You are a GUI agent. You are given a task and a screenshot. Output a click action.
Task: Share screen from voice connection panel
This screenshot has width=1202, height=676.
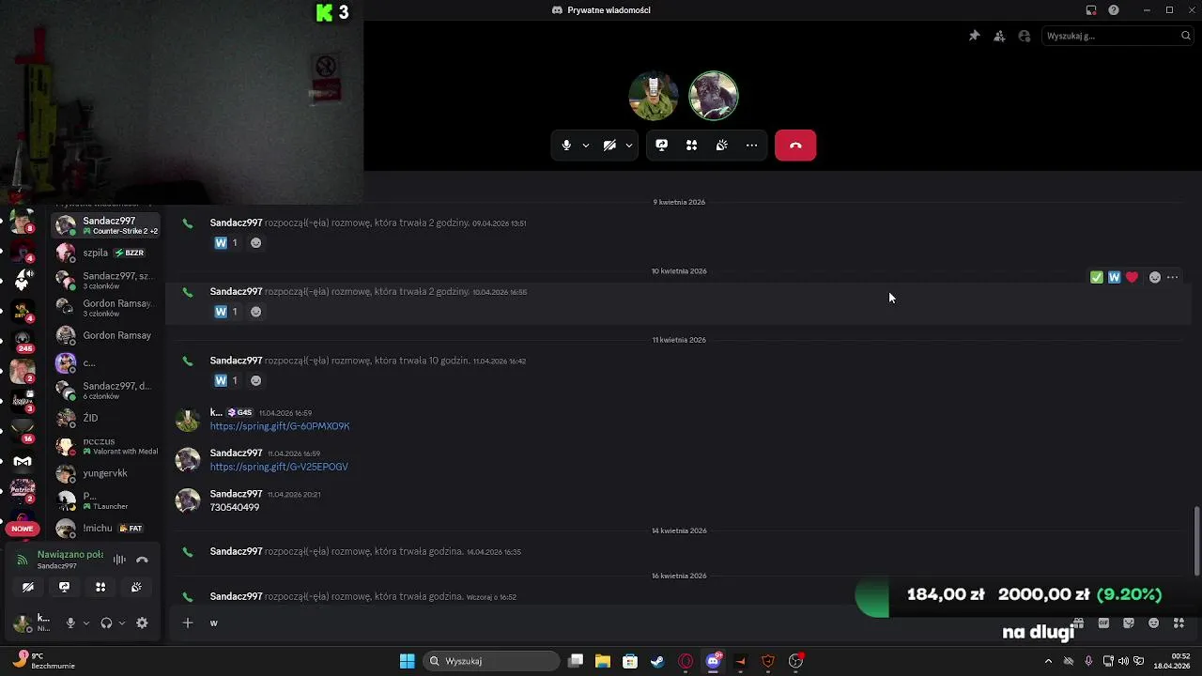pos(64,587)
